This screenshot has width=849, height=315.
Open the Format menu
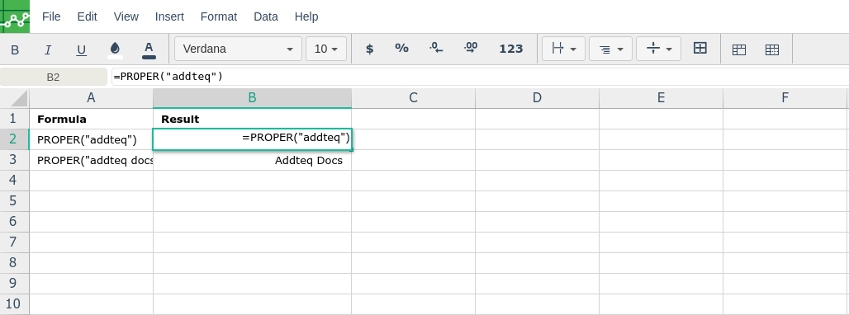tap(219, 16)
